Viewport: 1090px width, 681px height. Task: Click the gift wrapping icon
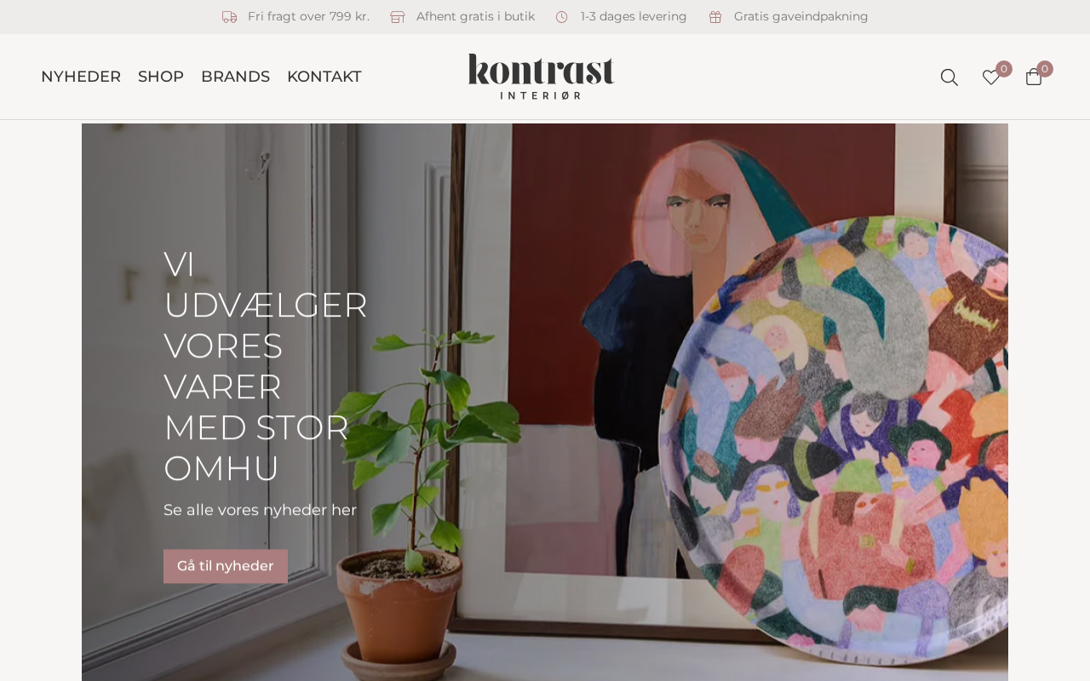coord(715,17)
